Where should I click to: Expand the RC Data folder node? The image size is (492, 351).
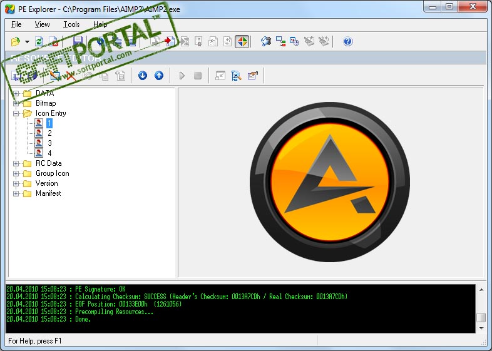(x=16, y=163)
